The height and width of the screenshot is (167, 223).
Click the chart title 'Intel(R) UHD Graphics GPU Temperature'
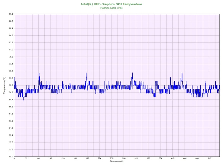(111, 4)
